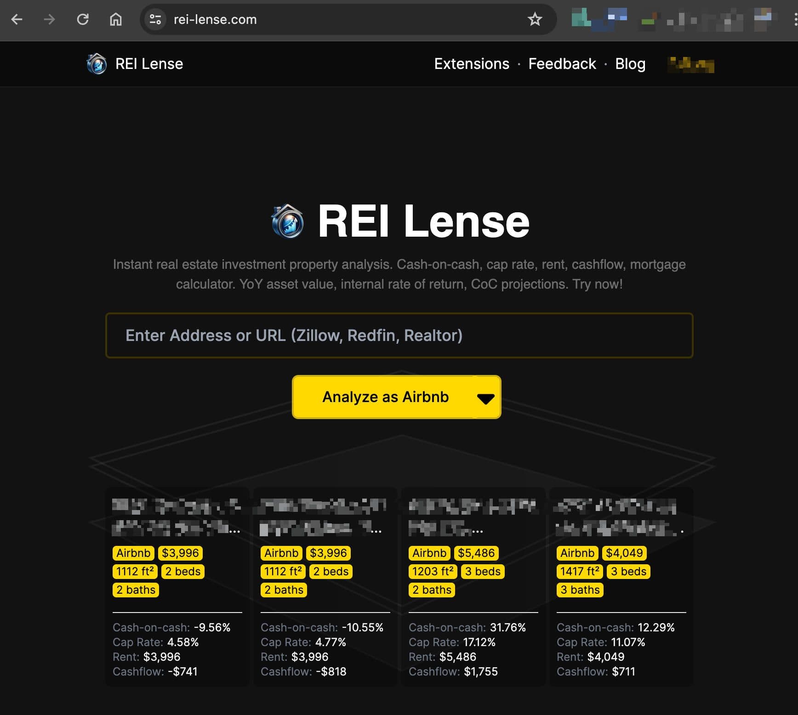Click the REI Lense header logo icon
Screen dimensions: 798x715
point(97,64)
